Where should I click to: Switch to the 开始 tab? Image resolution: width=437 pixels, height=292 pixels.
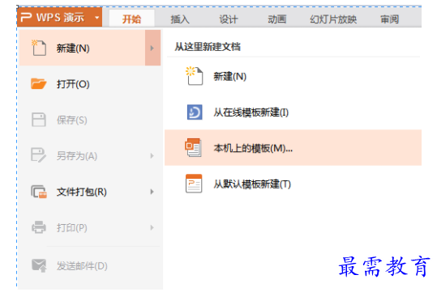point(131,19)
